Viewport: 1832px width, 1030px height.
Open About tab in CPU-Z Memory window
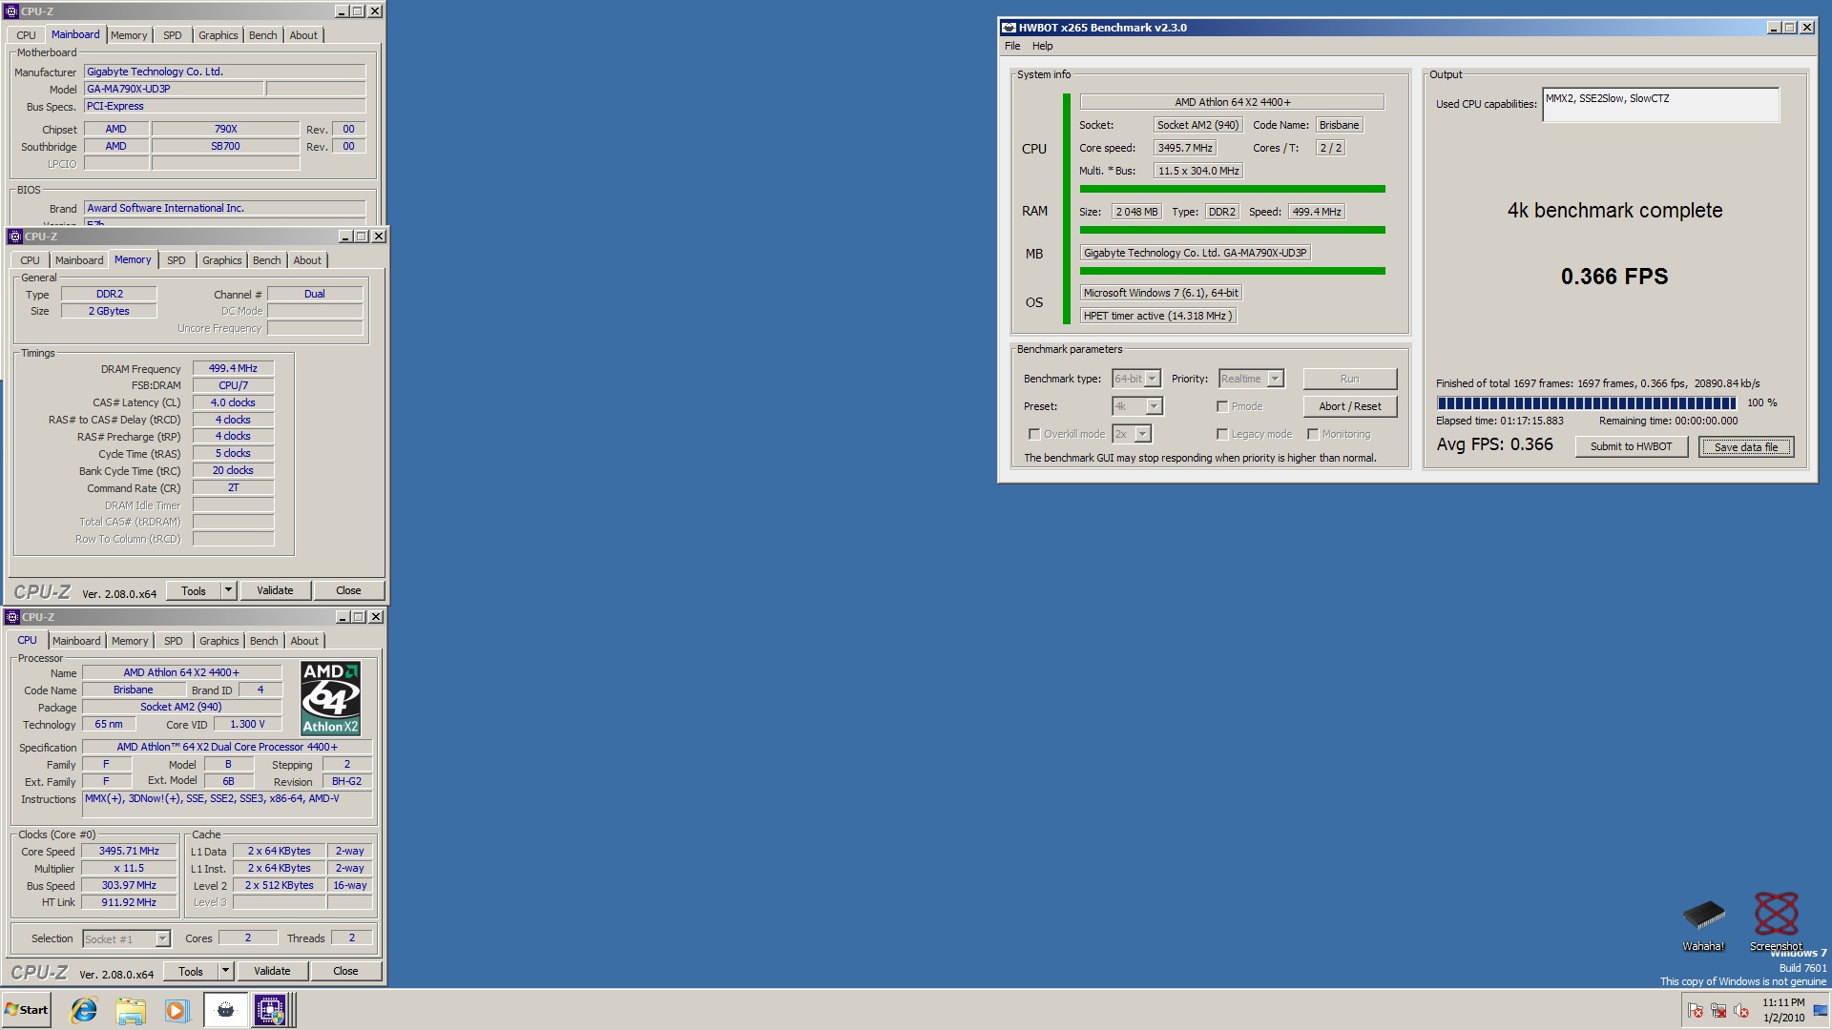(307, 260)
